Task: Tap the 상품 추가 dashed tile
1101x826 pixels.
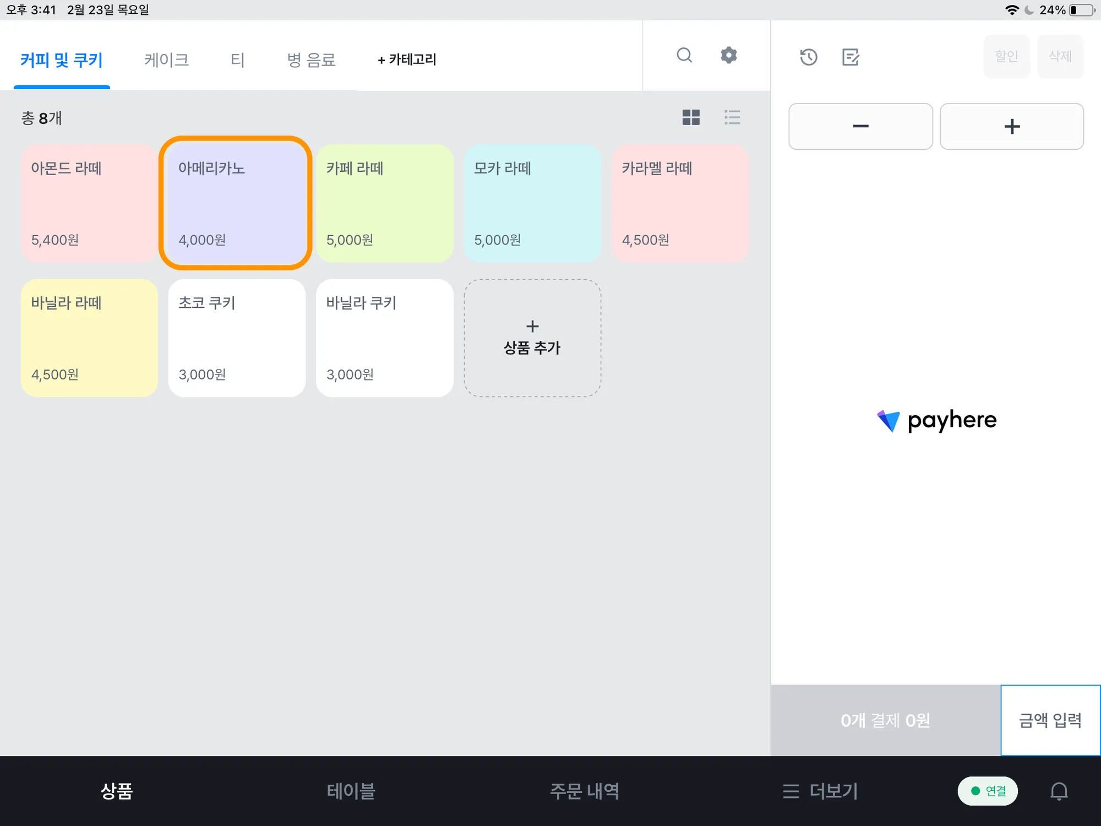Action: [532, 338]
